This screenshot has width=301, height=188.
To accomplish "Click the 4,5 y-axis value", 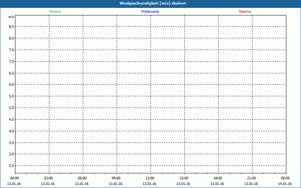I will [12, 120].
